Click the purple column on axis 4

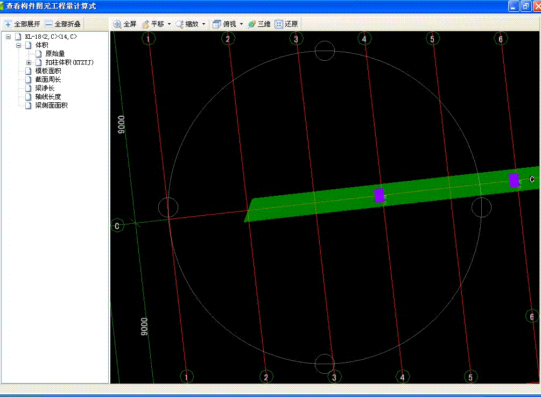380,196
